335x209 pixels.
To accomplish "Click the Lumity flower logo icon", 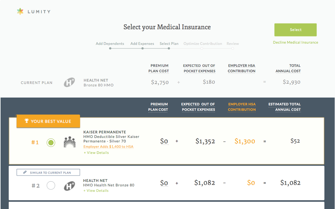I will tap(20, 12).
